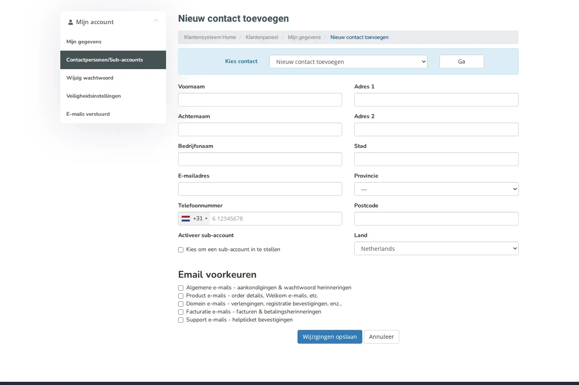
Task: Click the Nieuw contact toevoegen breadcrumb
Action: [x=359, y=37]
